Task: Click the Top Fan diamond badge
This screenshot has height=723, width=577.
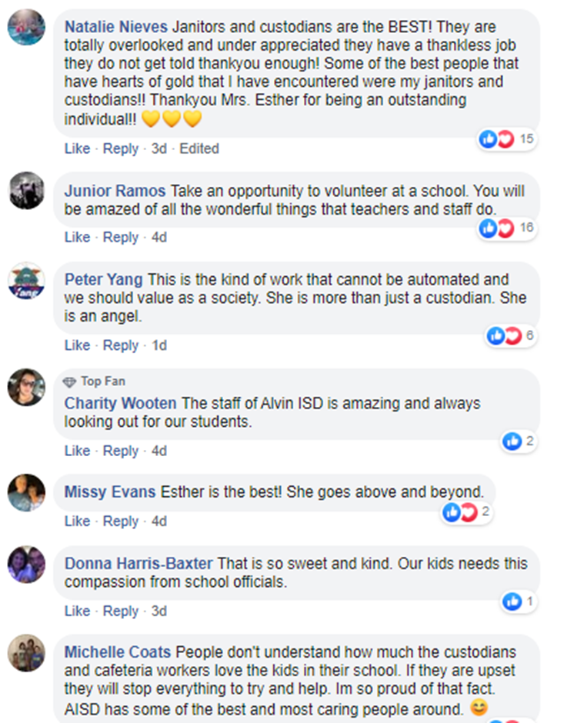Action: 69,381
